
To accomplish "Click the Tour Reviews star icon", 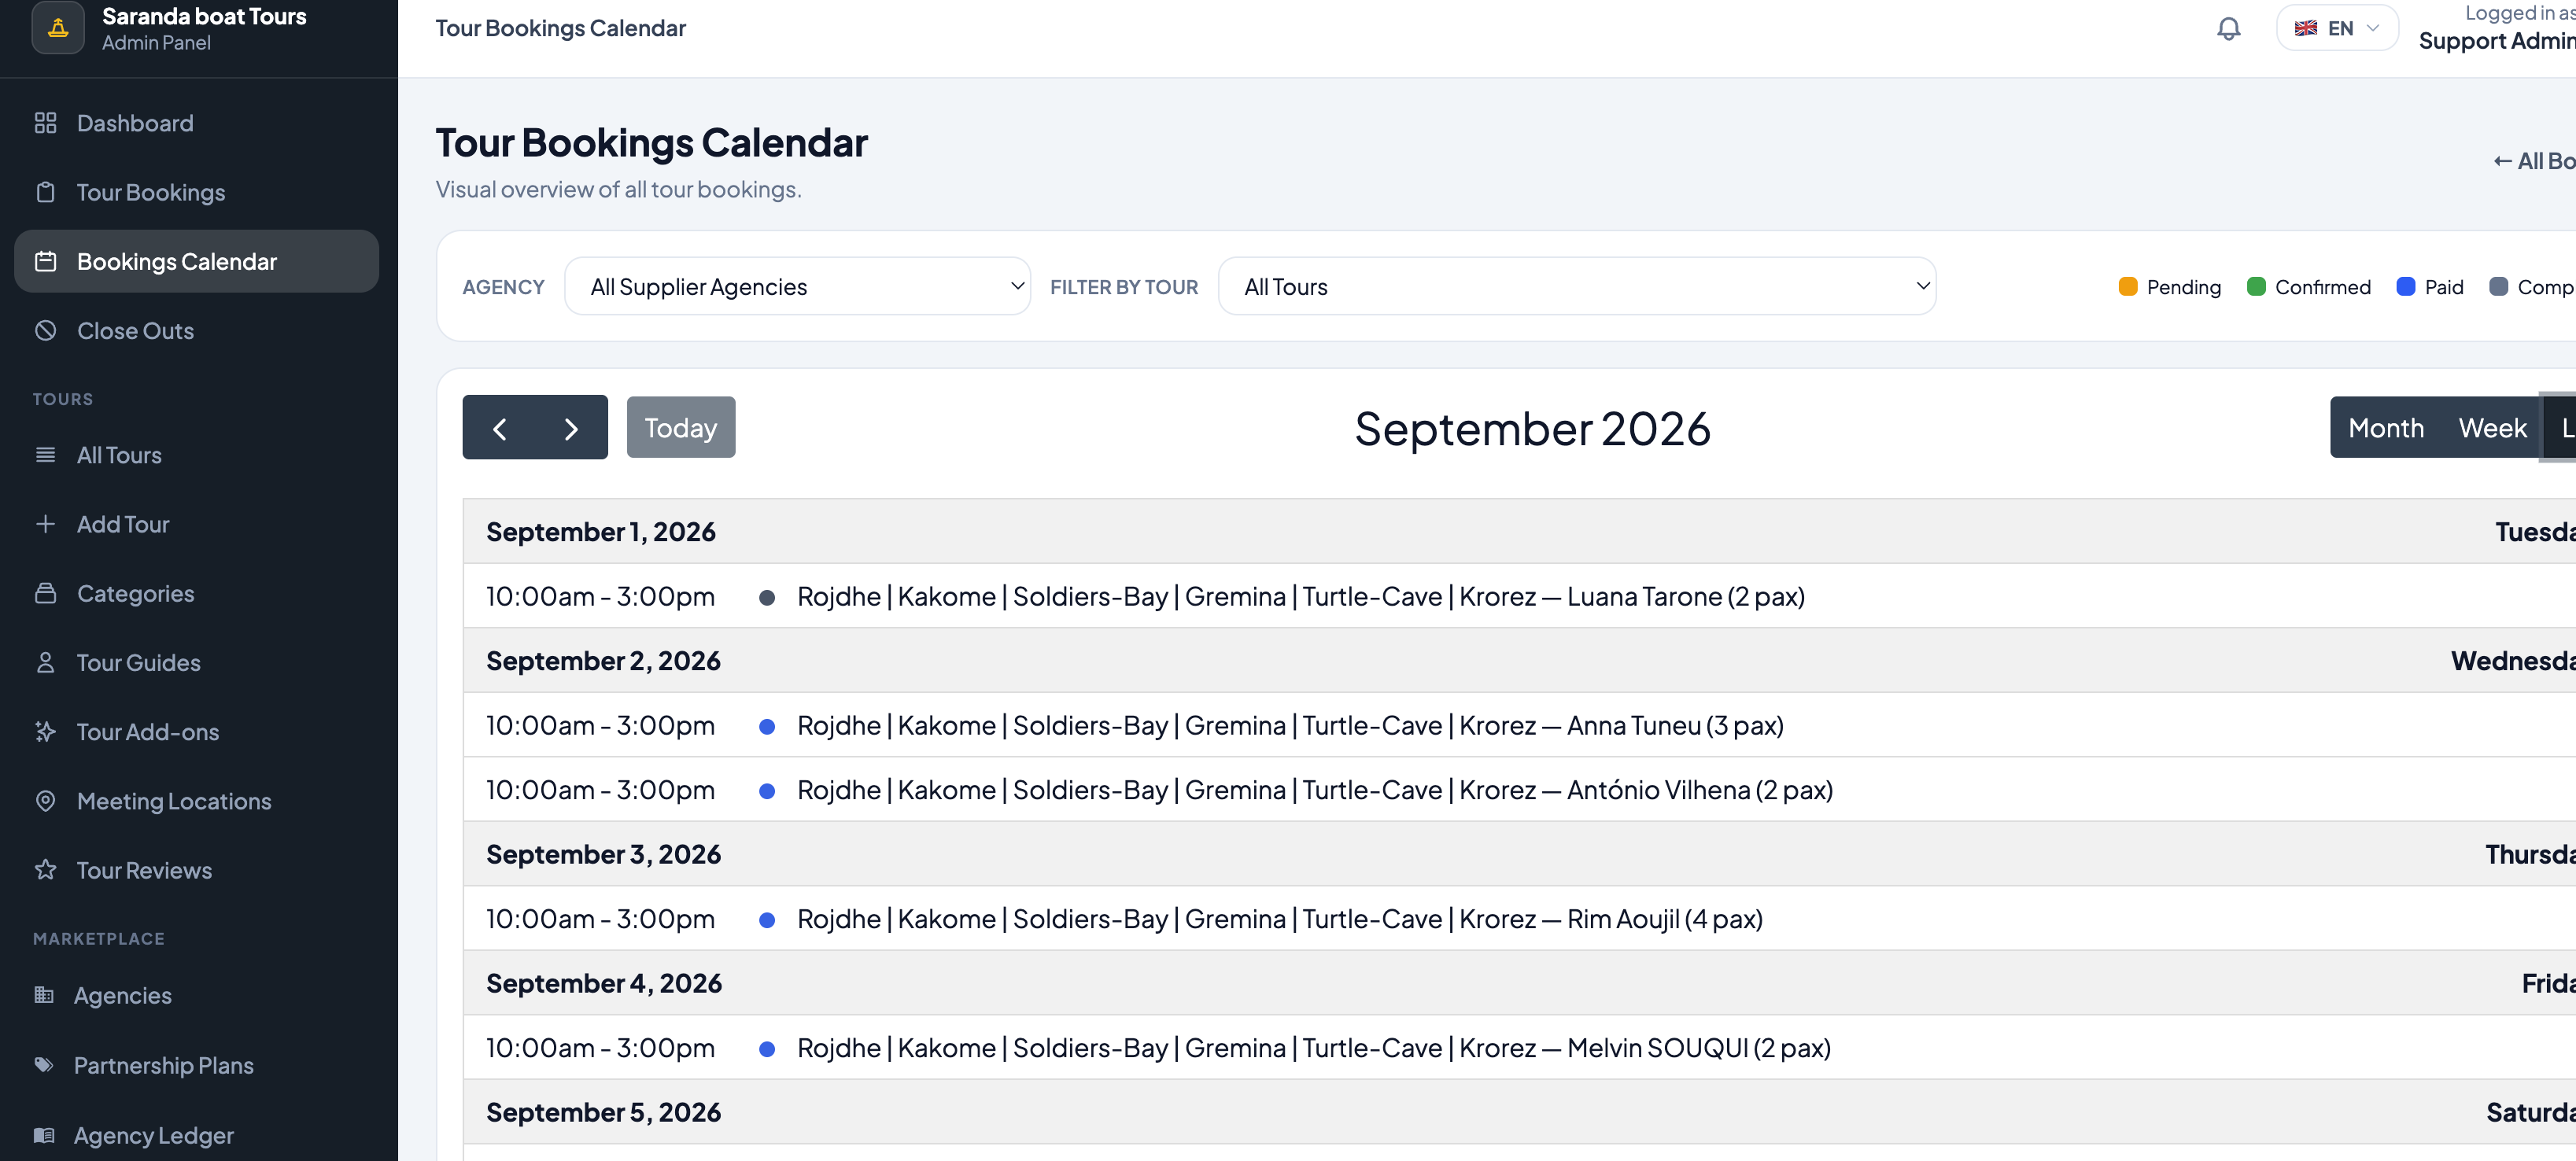I will tap(45, 869).
